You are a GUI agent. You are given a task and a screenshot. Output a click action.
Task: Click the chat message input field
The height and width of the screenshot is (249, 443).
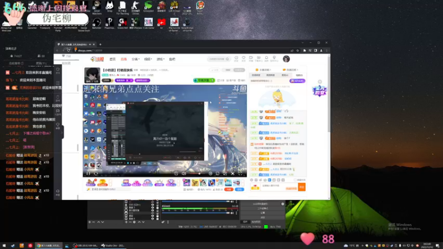pyautogui.click(x=279, y=186)
